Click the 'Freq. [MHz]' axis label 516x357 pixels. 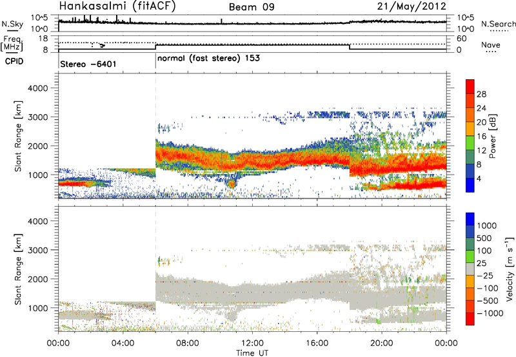click(x=12, y=44)
